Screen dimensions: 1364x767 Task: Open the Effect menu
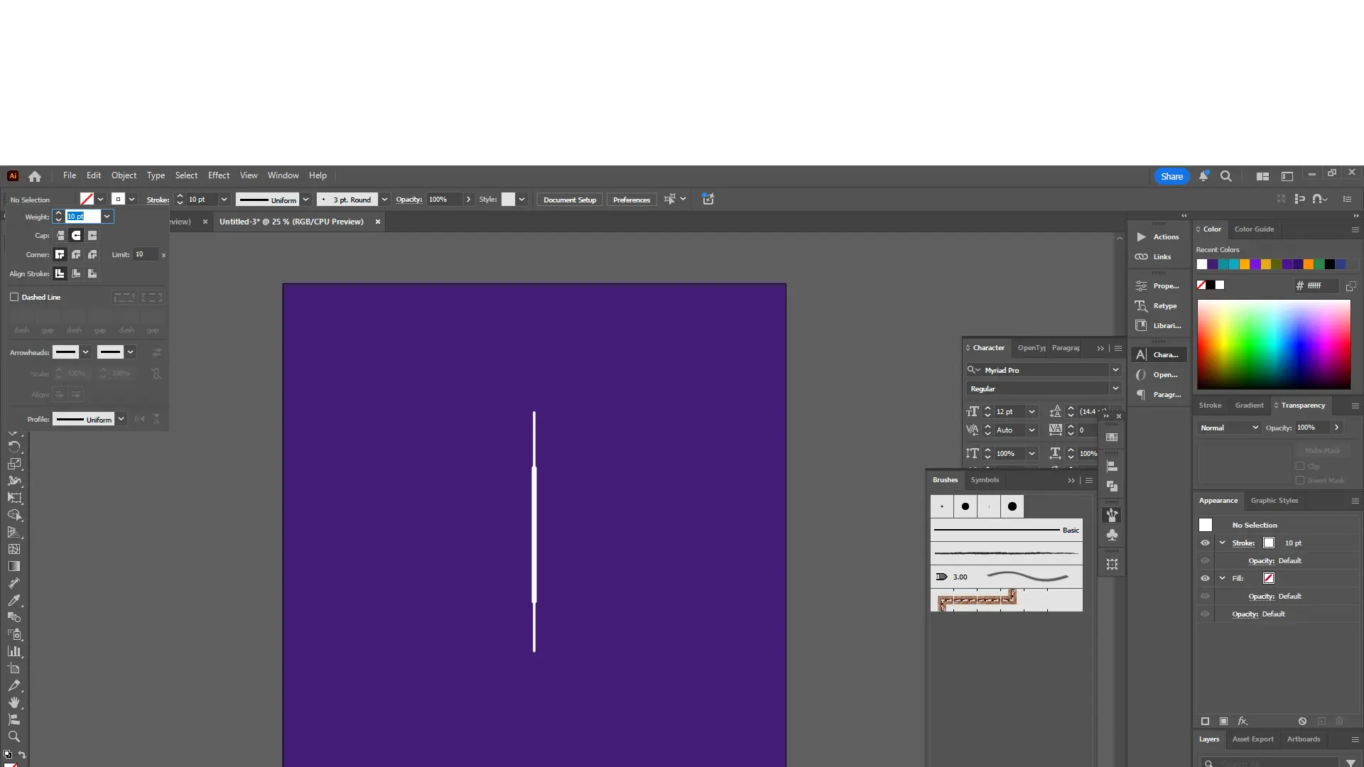(x=218, y=175)
